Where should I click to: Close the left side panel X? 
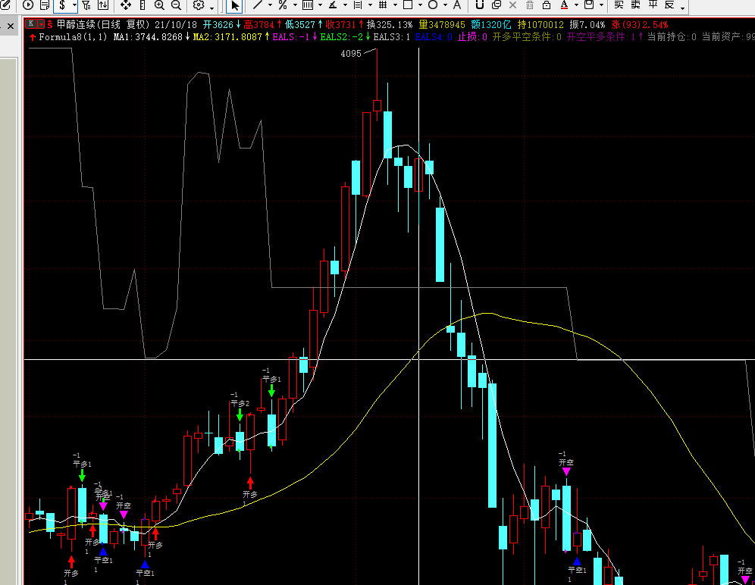click(x=11, y=26)
